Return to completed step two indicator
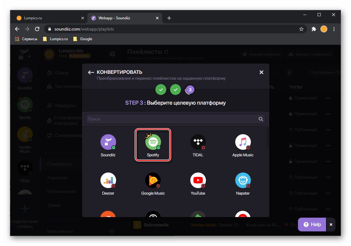 176,90
